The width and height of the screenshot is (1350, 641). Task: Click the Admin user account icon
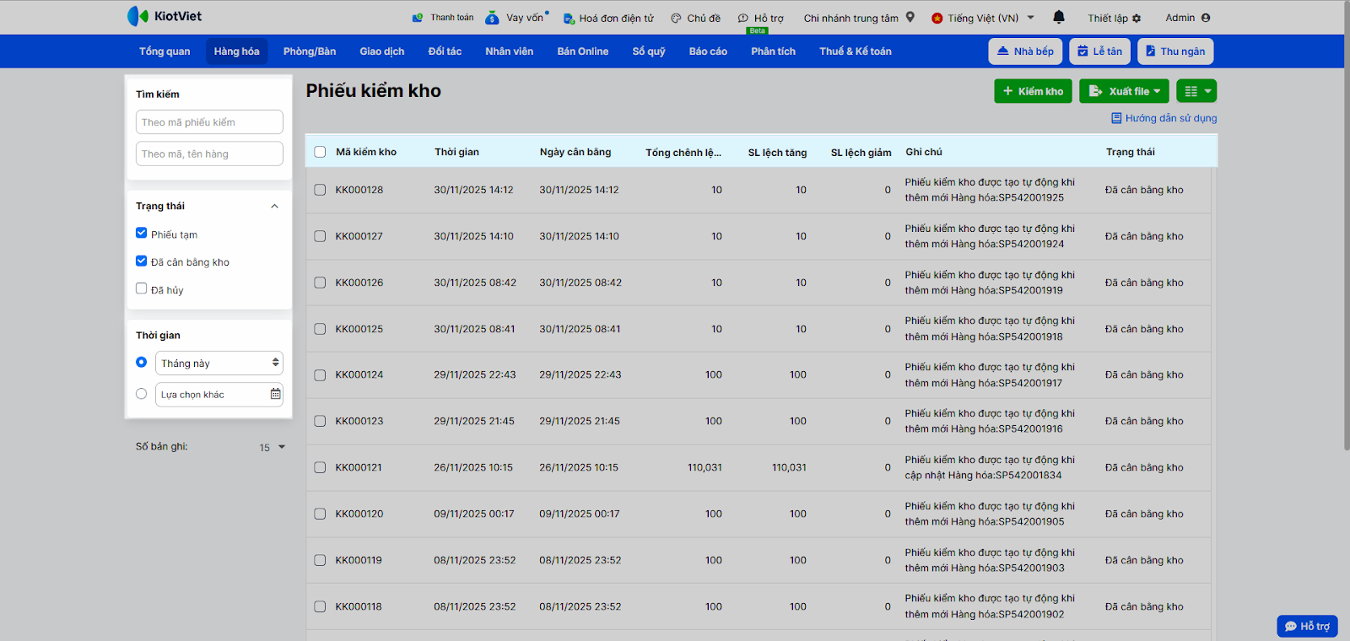click(x=1206, y=18)
